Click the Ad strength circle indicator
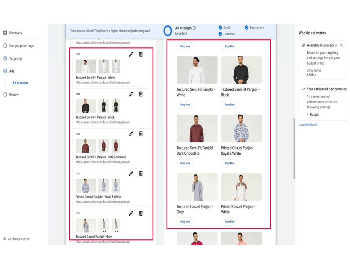The width and height of the screenshot is (350, 263). coord(168,31)
